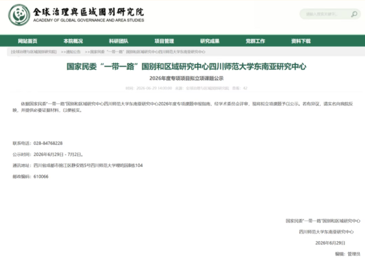The width and height of the screenshot is (365, 258).
Task: Open the 项目管理 menu item
Action: pos(164,41)
